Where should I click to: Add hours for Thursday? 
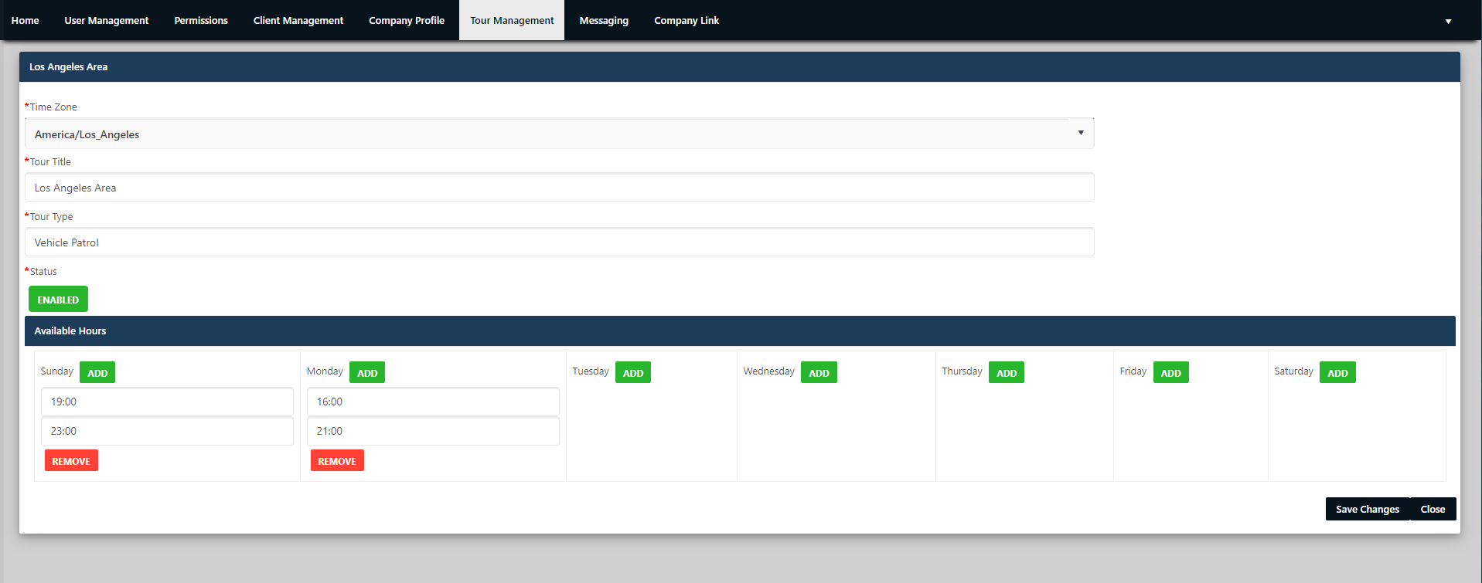(x=1007, y=373)
